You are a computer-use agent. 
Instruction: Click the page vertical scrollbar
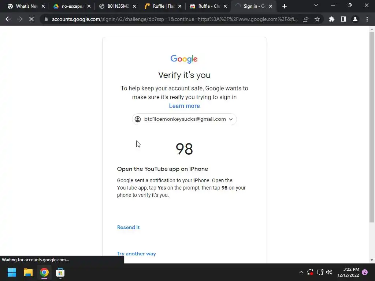(x=372, y=127)
